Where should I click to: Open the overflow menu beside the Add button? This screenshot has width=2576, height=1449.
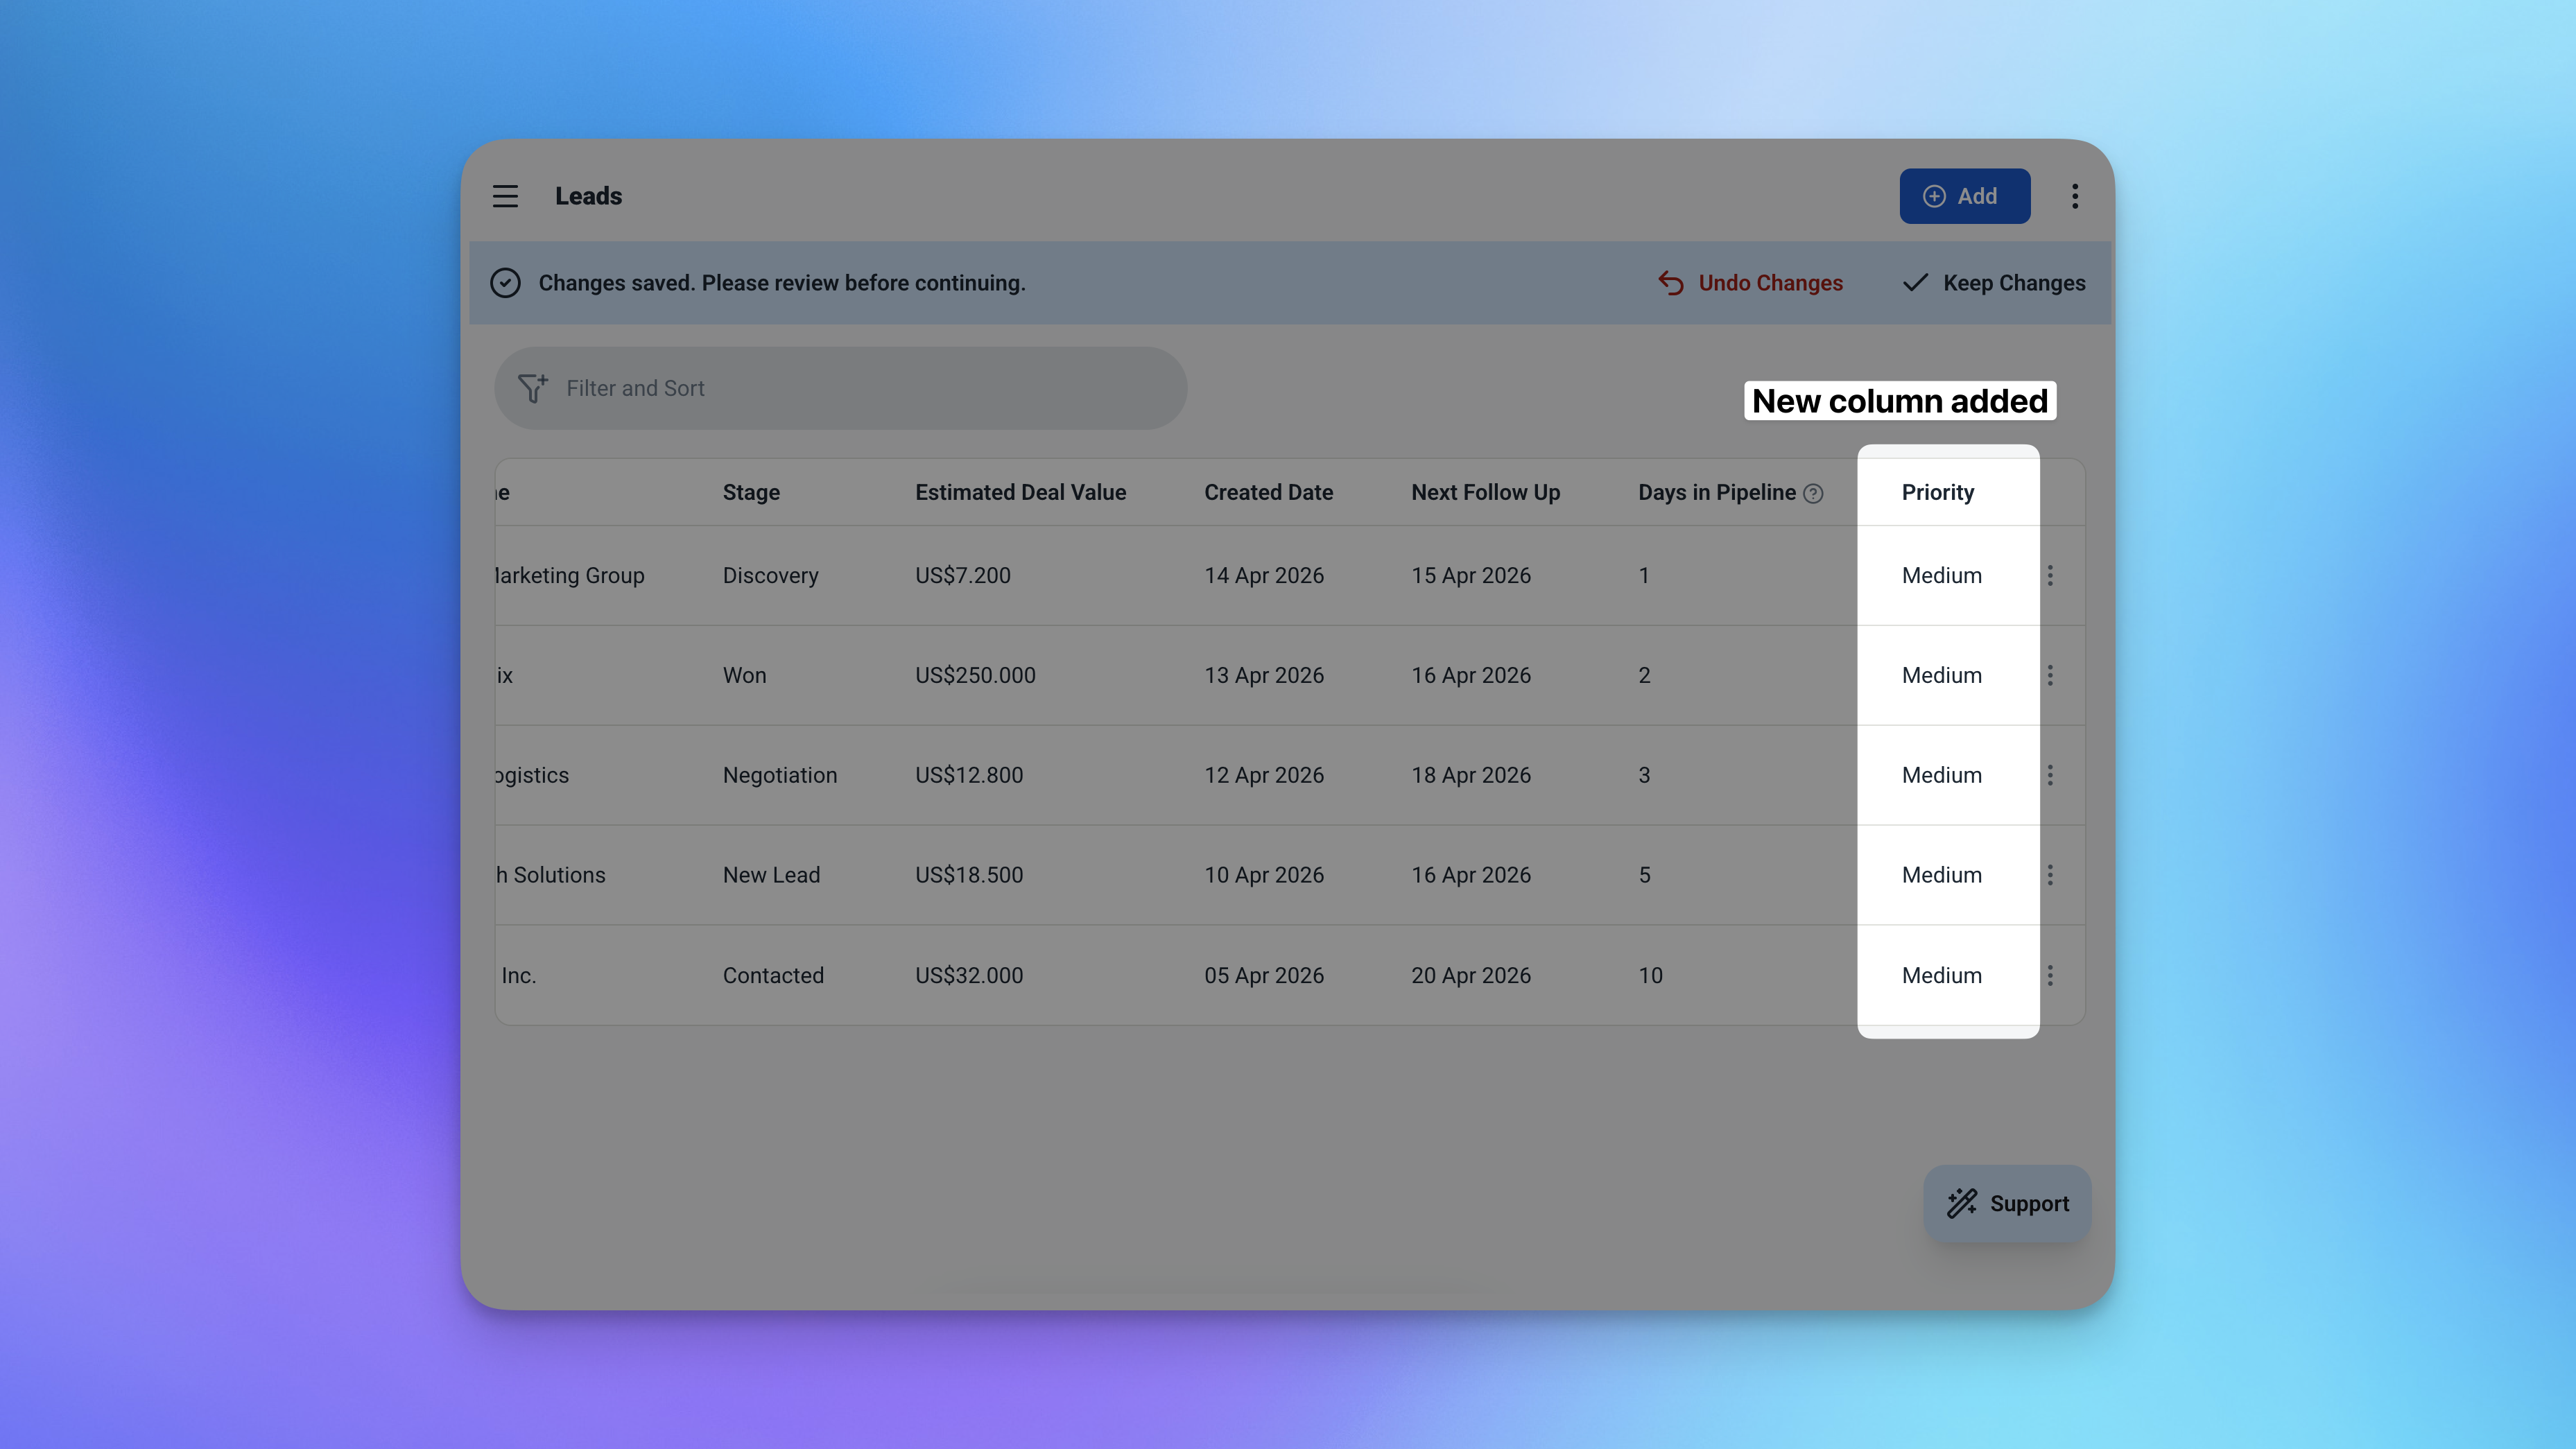click(2075, 196)
